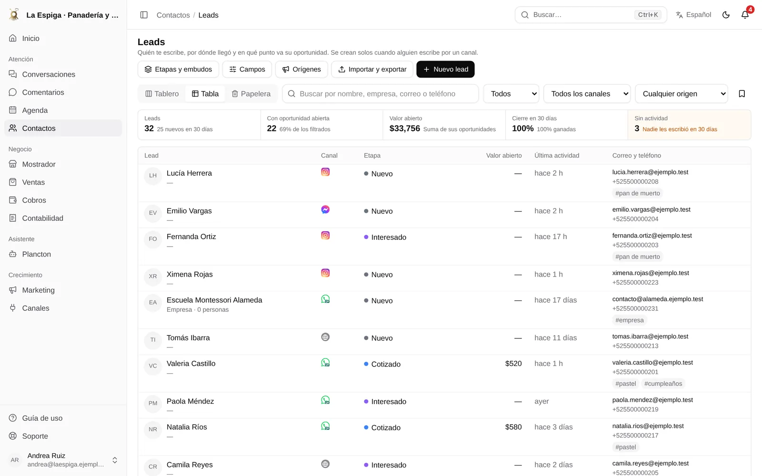Open Etapas y embudos settings

[x=178, y=69]
